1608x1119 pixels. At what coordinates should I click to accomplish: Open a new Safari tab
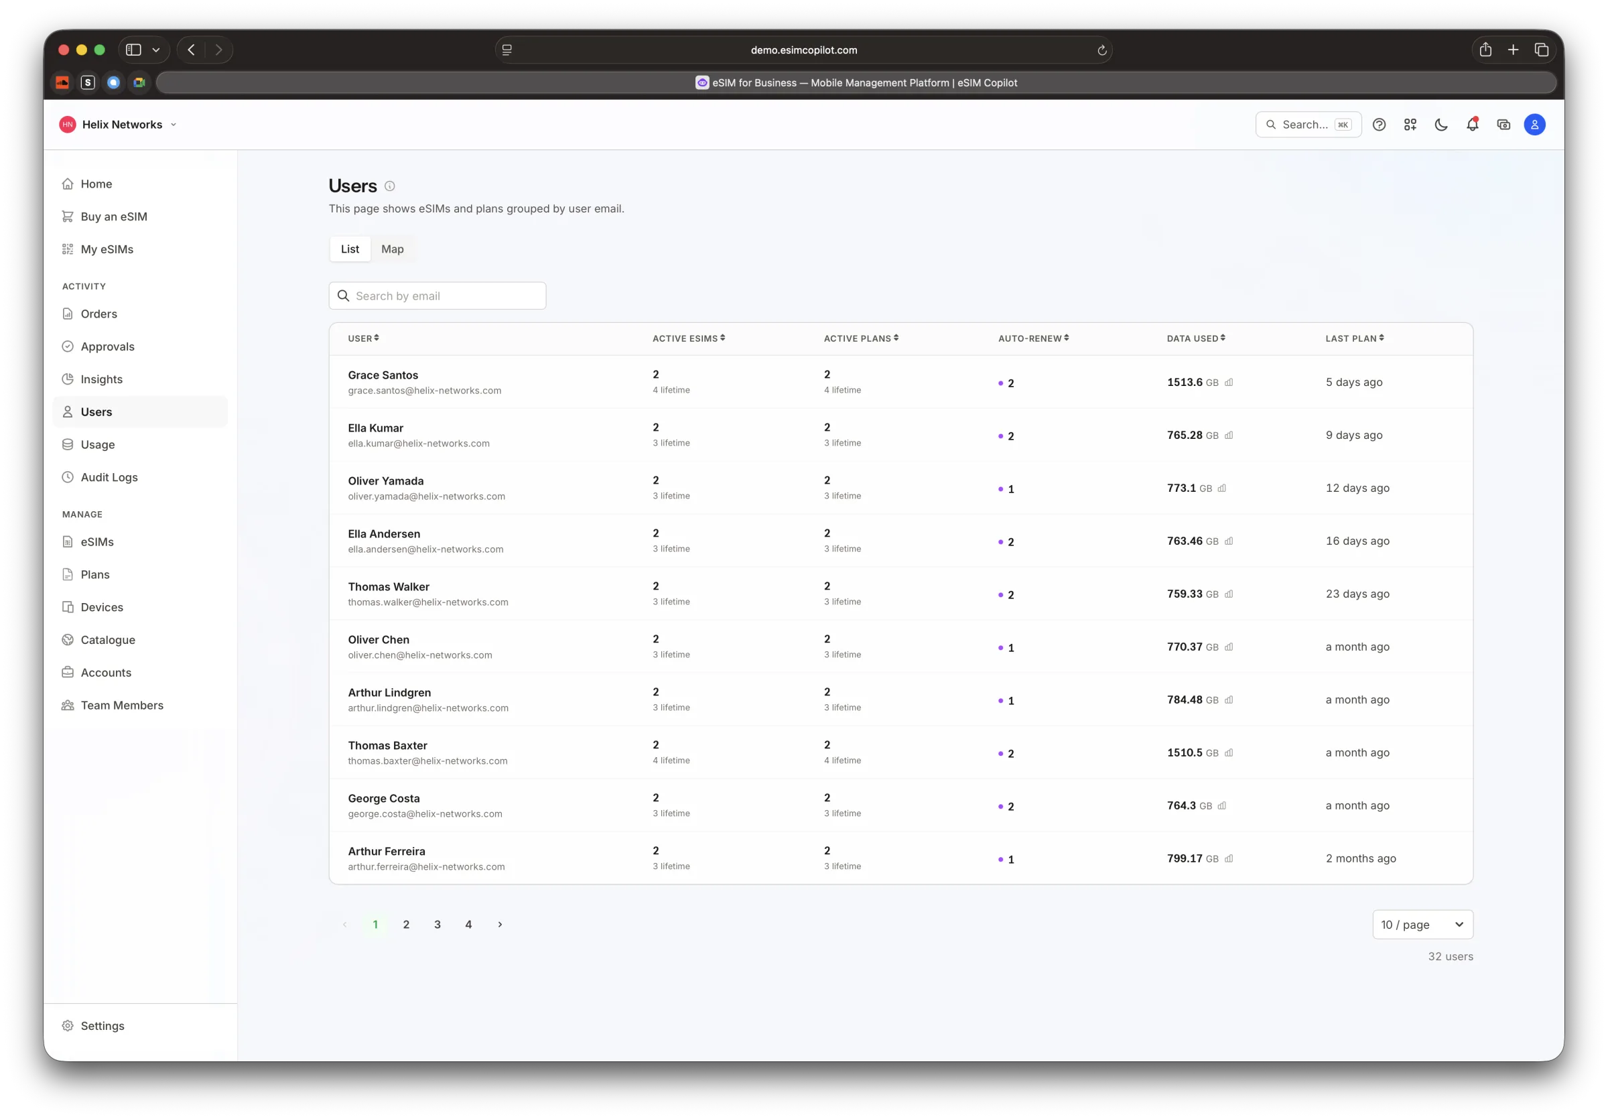click(1514, 50)
